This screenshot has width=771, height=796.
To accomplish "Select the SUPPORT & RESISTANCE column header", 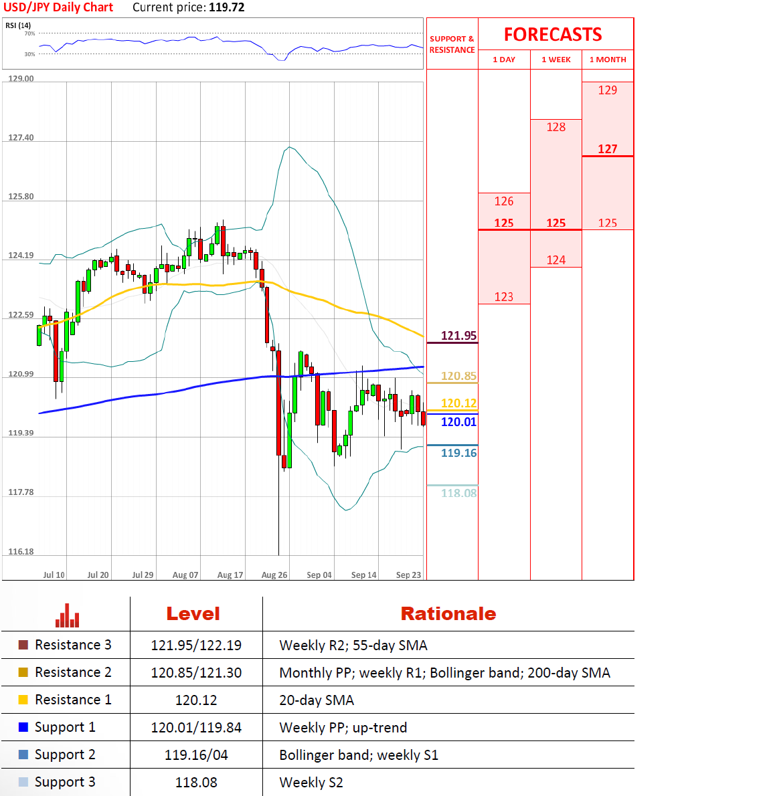I will tap(452, 44).
